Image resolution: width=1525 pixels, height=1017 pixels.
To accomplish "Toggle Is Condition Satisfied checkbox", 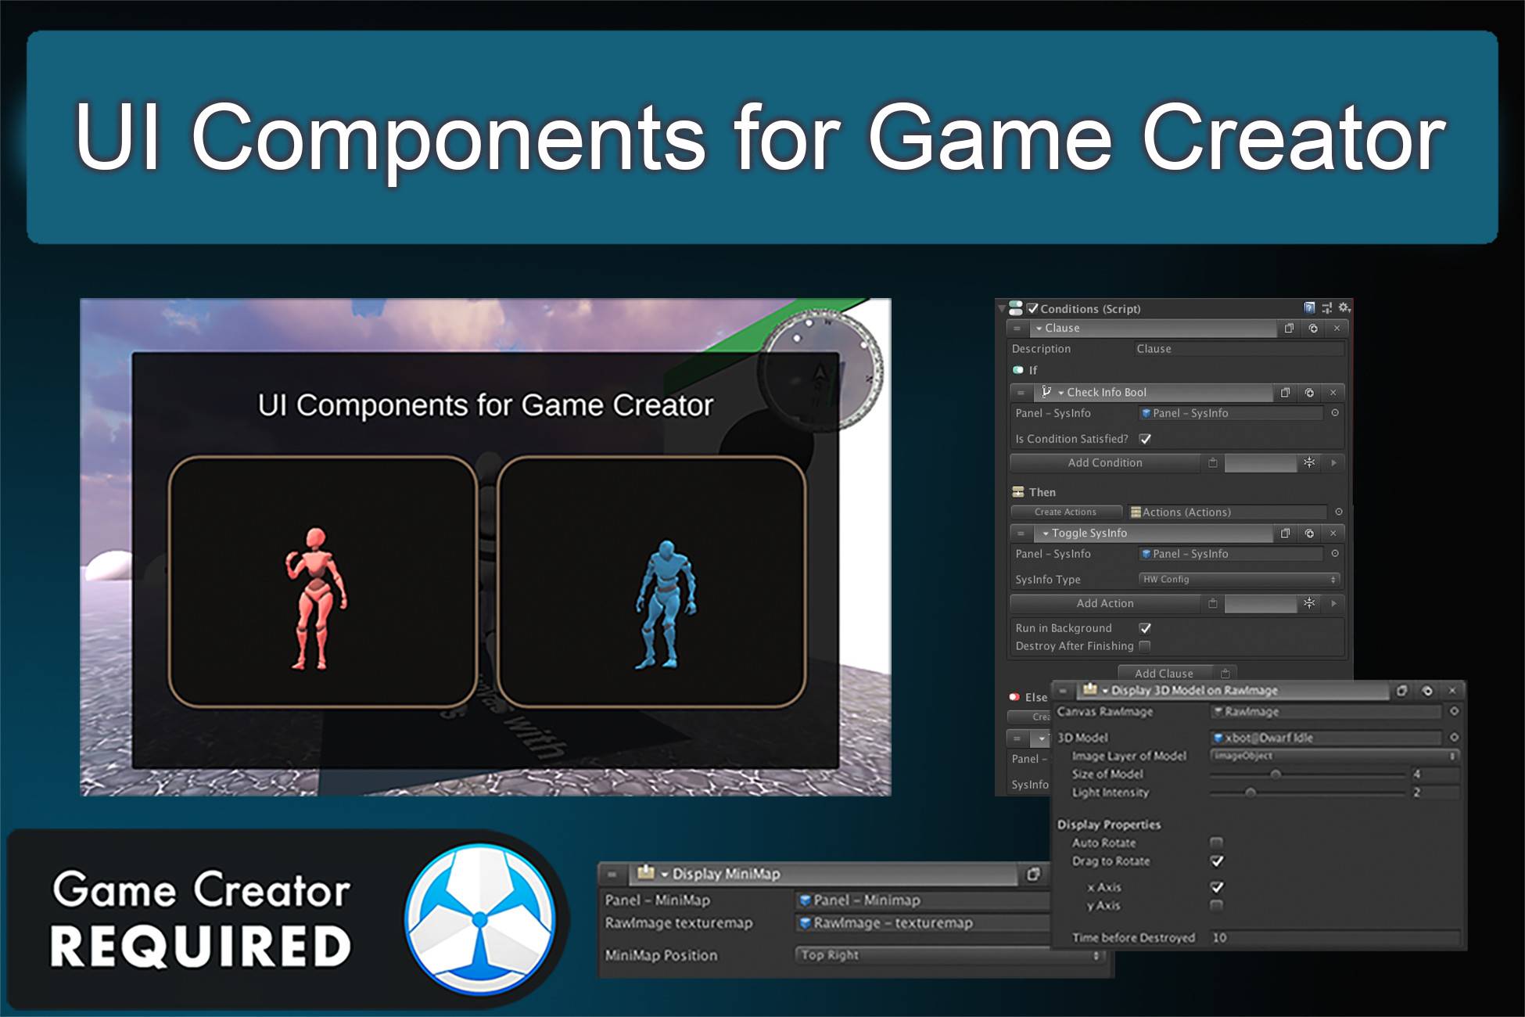I will 1145,439.
